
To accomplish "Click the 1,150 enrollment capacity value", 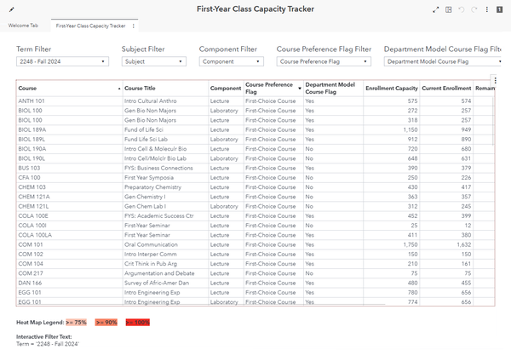I will point(411,129).
